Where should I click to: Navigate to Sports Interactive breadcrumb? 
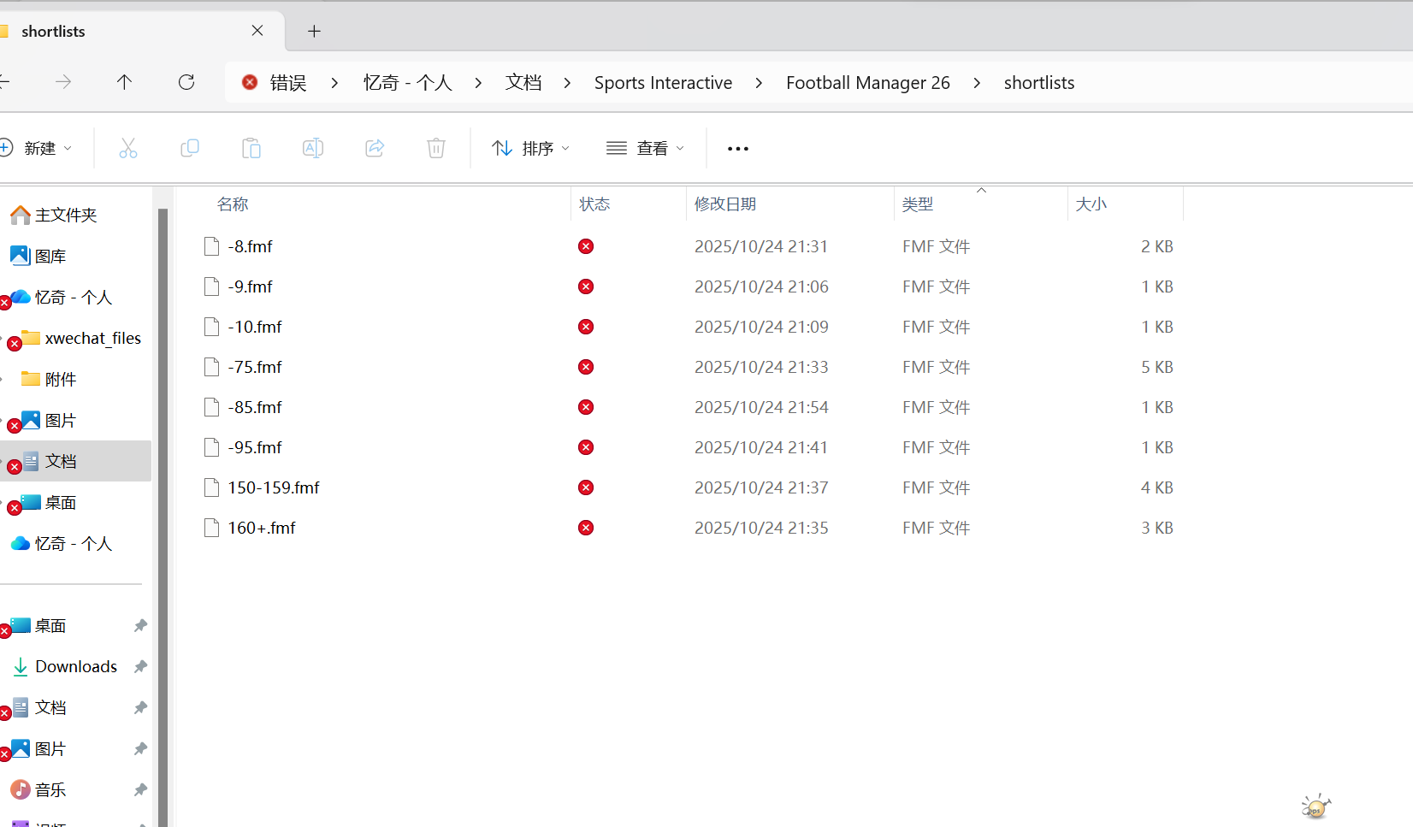pyautogui.click(x=663, y=83)
